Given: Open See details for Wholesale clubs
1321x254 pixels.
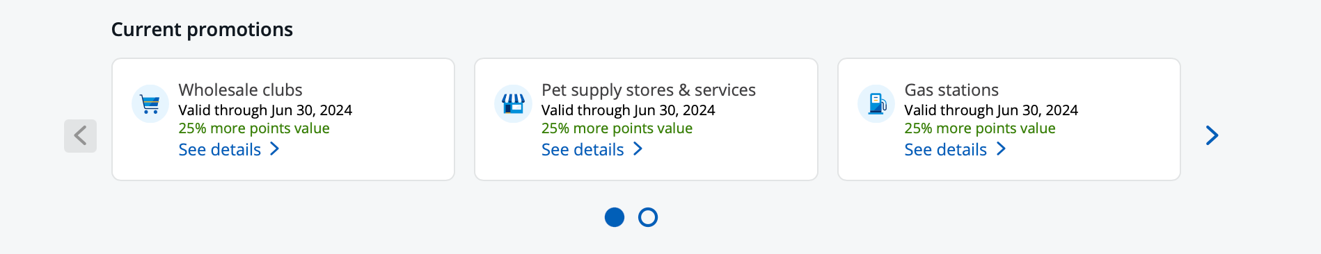Looking at the screenshot, I should pos(220,149).
